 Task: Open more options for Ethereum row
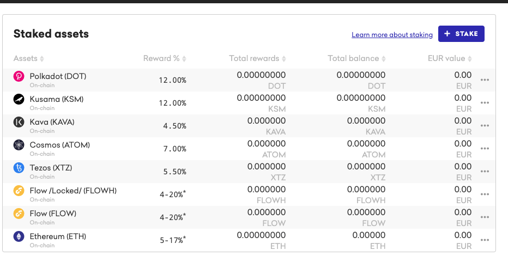click(485, 240)
